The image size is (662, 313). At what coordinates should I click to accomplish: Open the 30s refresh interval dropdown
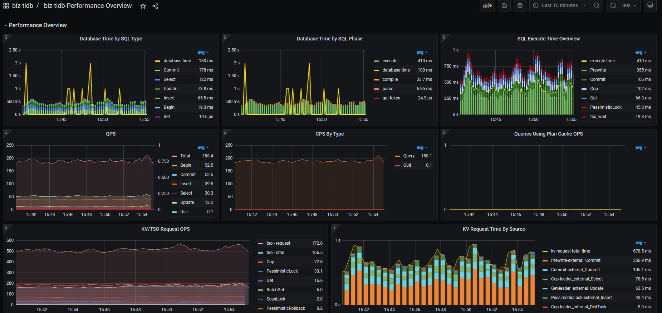(x=629, y=6)
